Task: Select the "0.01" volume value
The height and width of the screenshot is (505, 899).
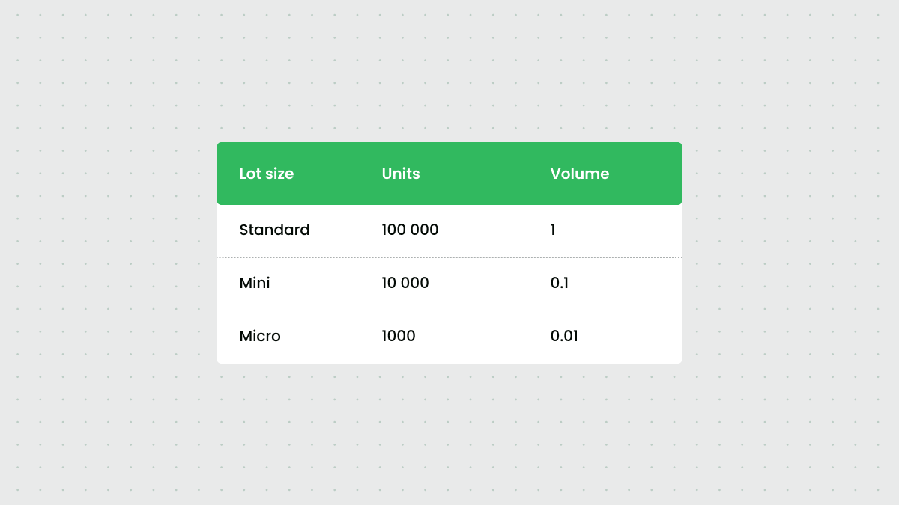Action: (564, 336)
